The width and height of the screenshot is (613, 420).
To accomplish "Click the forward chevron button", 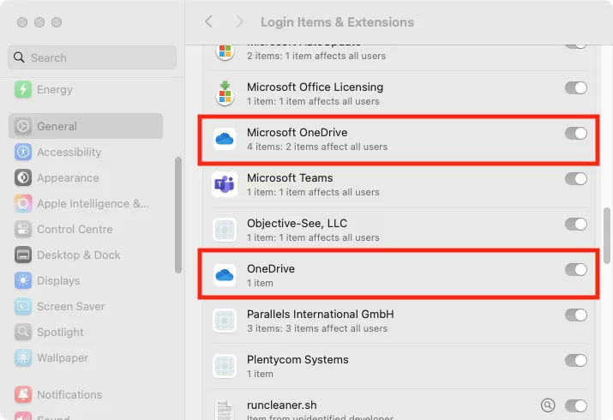I will (239, 21).
